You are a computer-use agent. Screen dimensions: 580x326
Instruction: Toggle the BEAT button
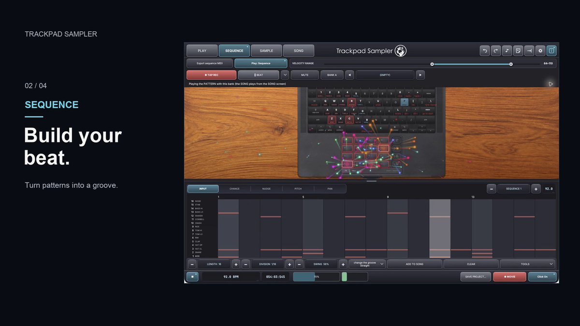pos(259,75)
